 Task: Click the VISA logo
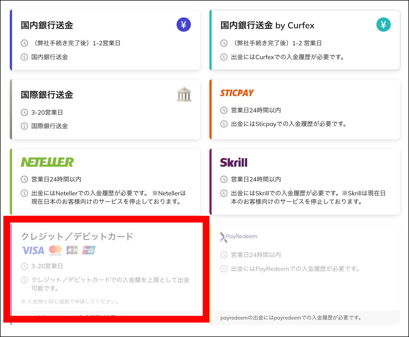pos(33,250)
